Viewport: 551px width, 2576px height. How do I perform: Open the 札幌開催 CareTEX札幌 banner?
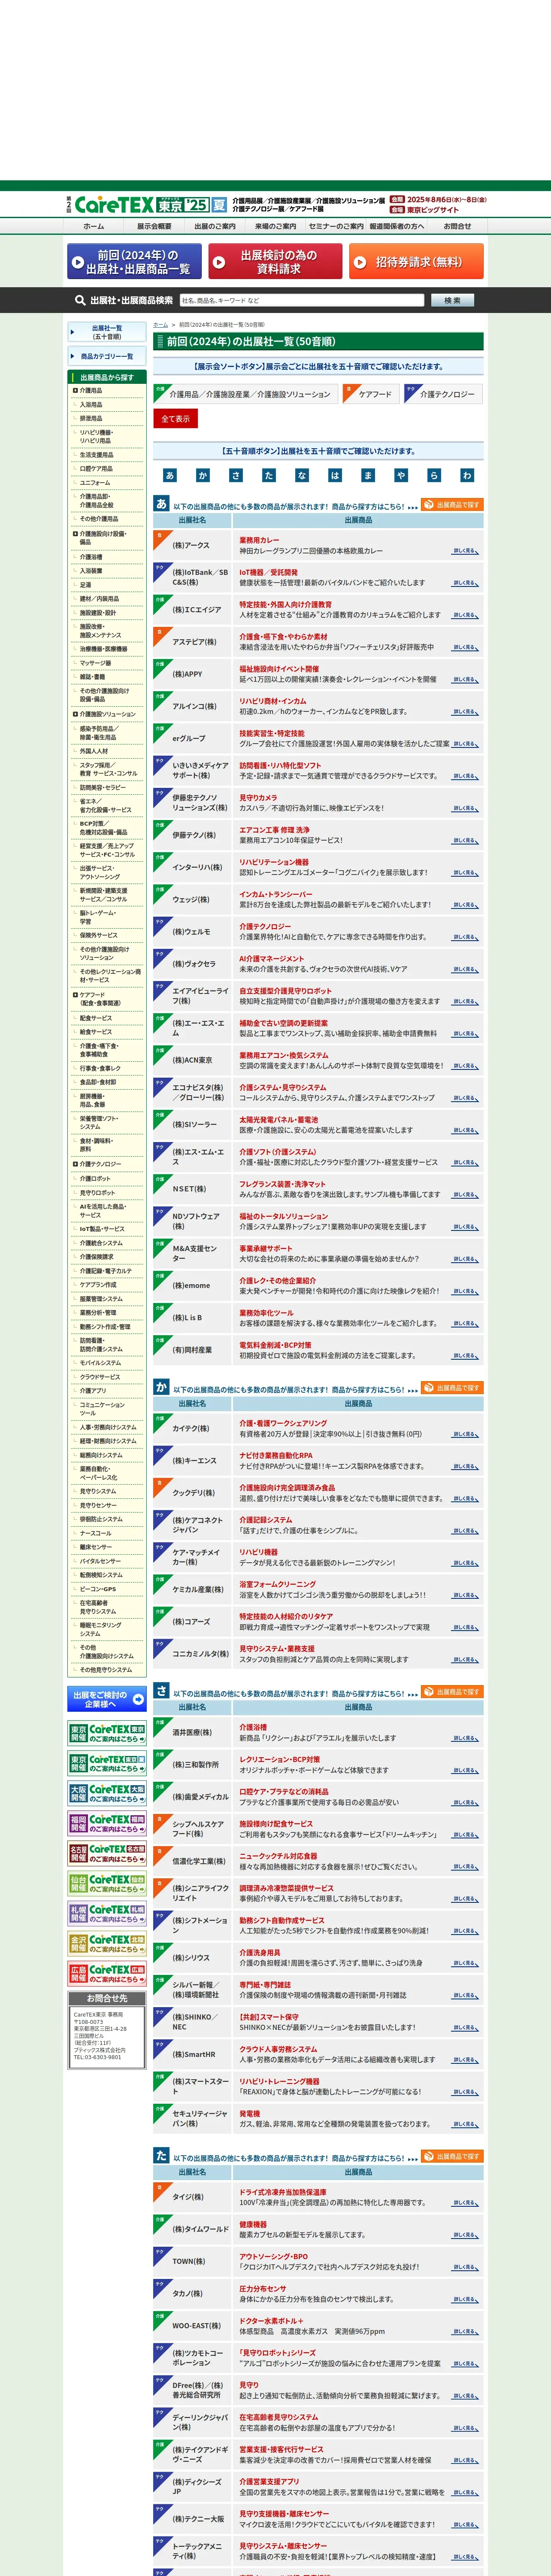pyautogui.click(x=107, y=1913)
